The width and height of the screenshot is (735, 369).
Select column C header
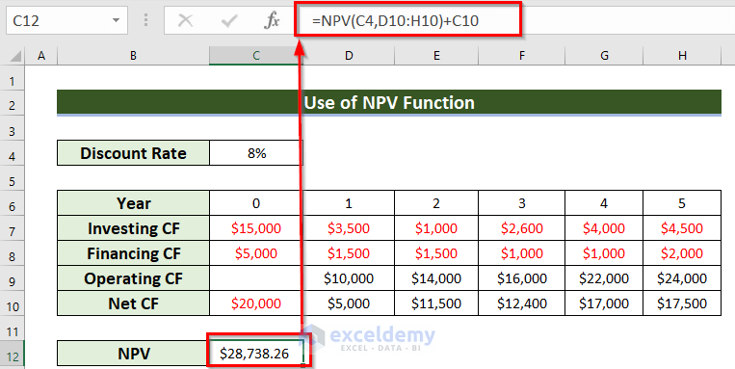pos(256,56)
